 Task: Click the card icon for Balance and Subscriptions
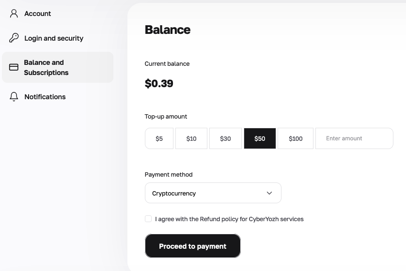coord(14,67)
